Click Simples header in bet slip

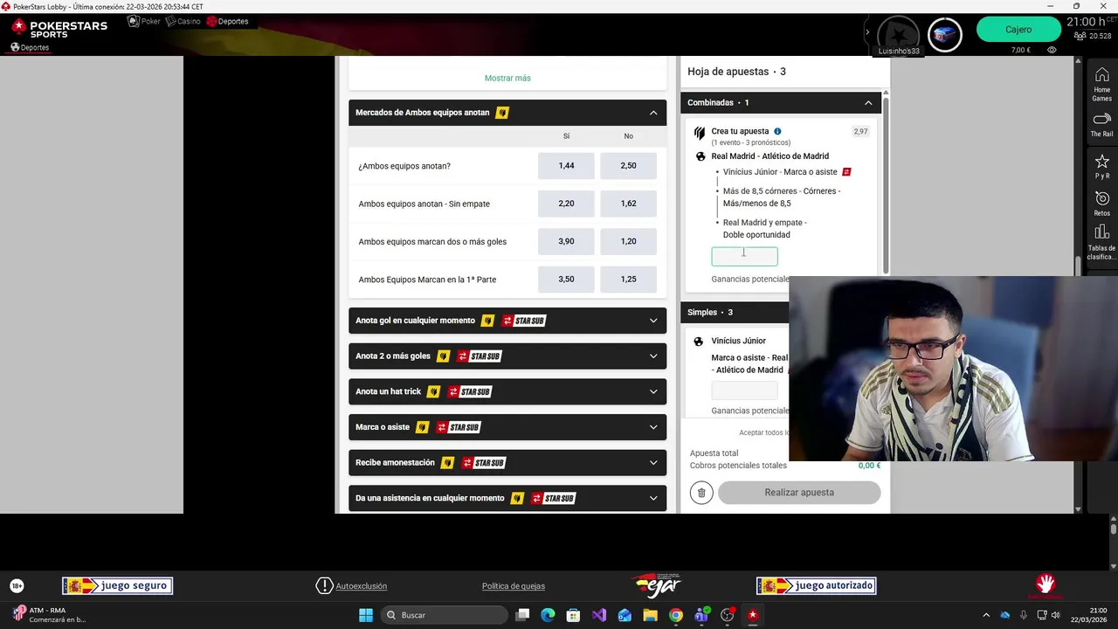click(734, 312)
